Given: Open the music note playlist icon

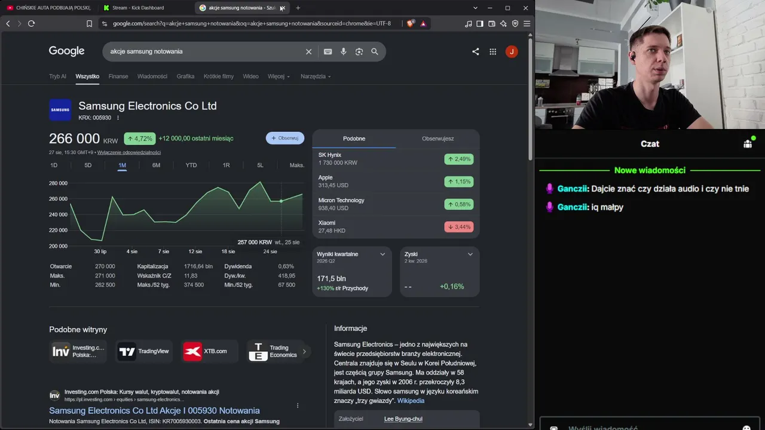Looking at the screenshot, I should tap(468, 23).
